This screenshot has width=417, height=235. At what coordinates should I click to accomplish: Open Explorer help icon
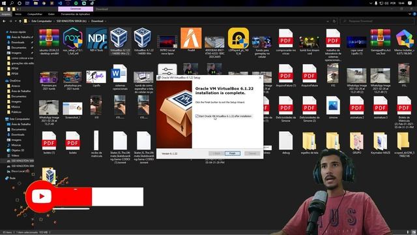click(x=414, y=14)
